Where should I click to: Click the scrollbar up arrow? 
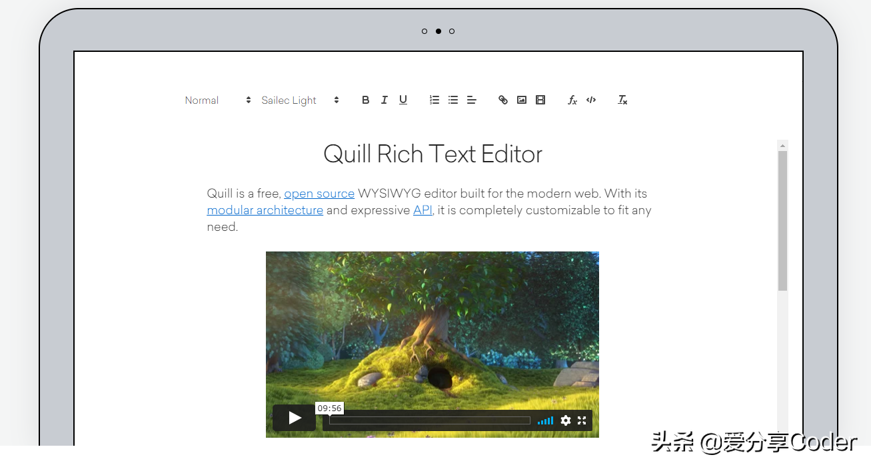(x=783, y=145)
